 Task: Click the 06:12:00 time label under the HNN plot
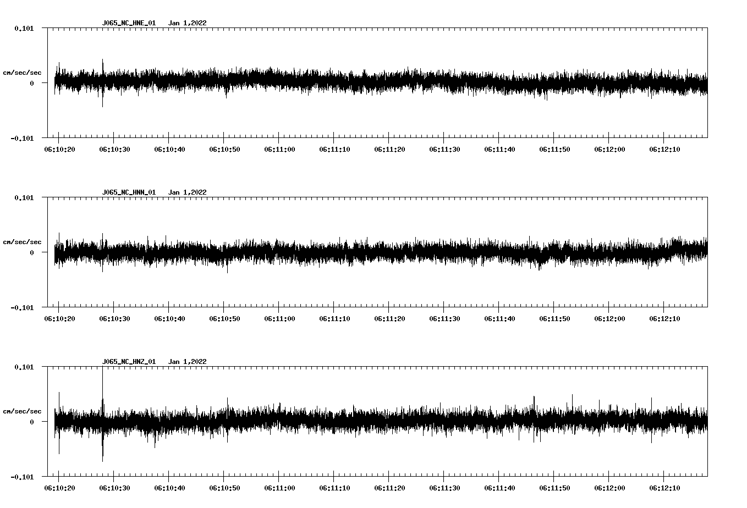coord(609,319)
